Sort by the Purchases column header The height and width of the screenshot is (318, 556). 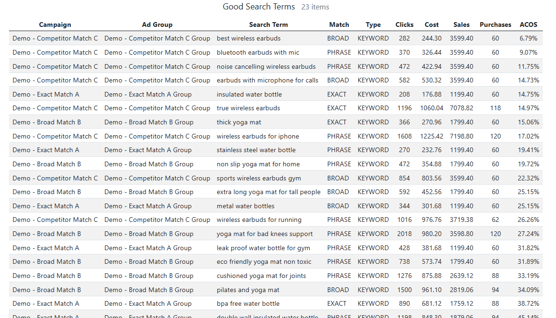pos(495,24)
